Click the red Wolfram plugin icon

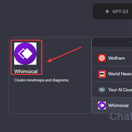[x=102, y=58]
